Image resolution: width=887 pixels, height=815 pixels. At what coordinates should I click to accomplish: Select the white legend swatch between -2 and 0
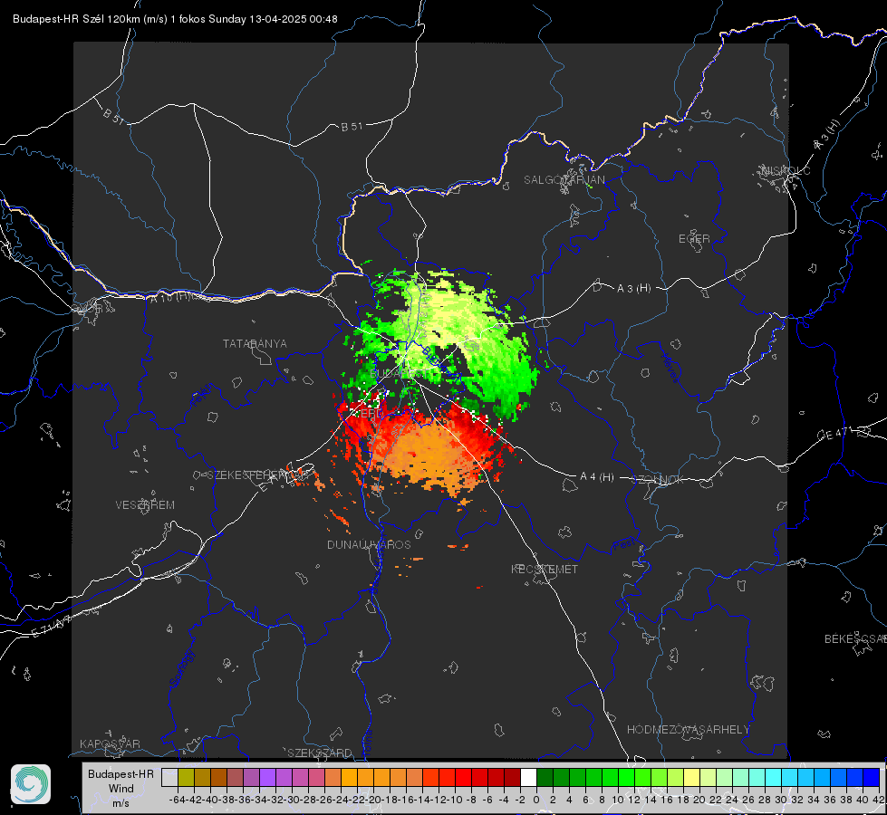click(x=528, y=777)
